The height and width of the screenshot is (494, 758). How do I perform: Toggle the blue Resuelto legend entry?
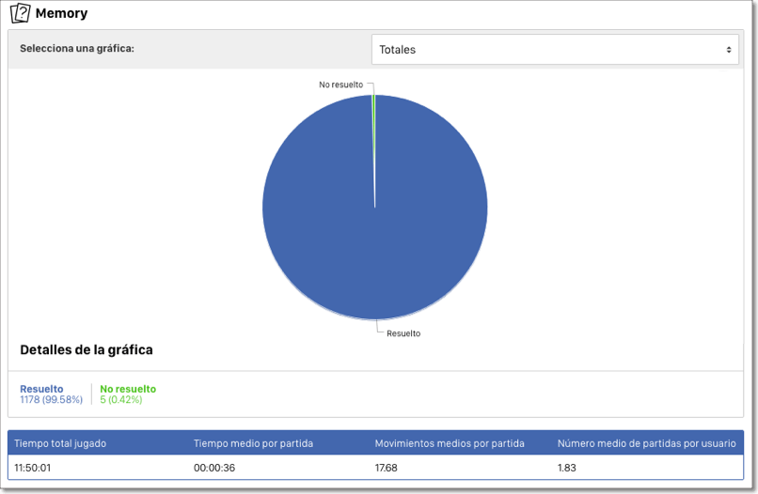pyautogui.click(x=41, y=389)
